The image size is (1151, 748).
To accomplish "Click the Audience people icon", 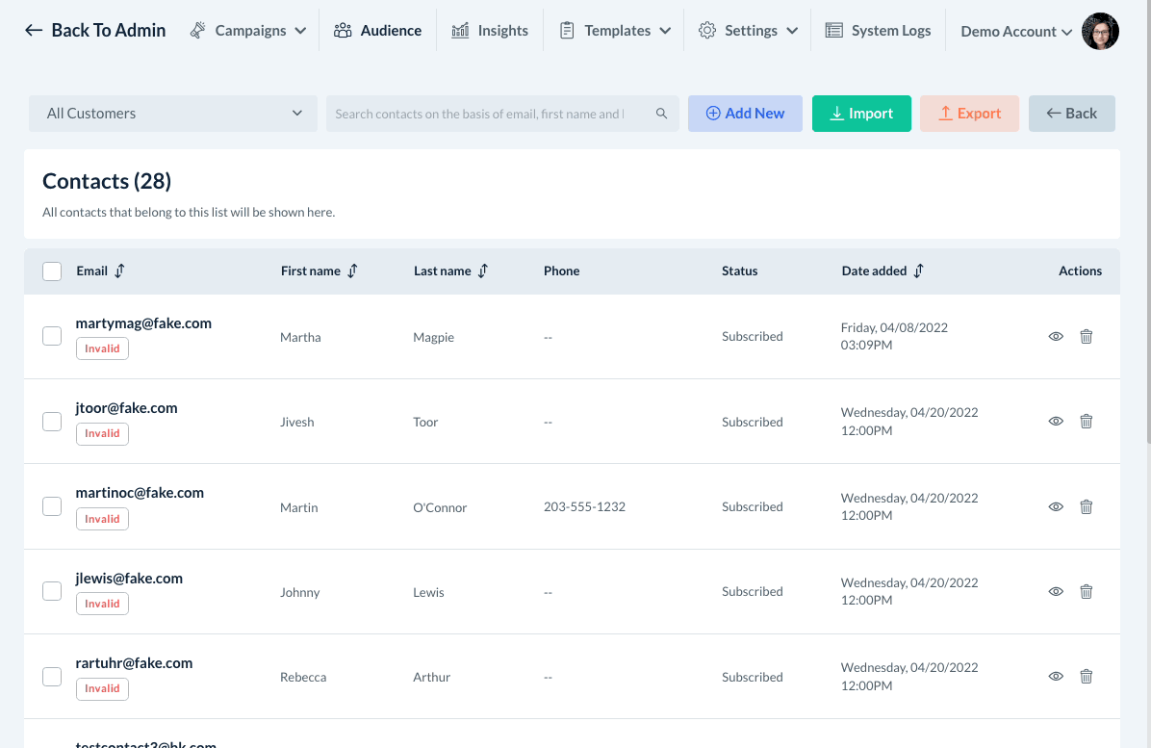I will coord(342,30).
